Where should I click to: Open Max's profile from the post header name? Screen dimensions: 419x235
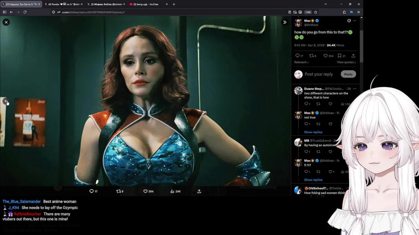309,21
